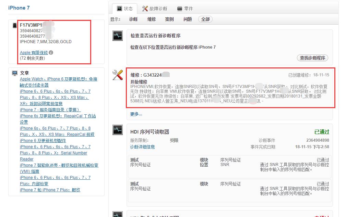Select the 维修 filter option
346x217 pixels.
click(151, 20)
